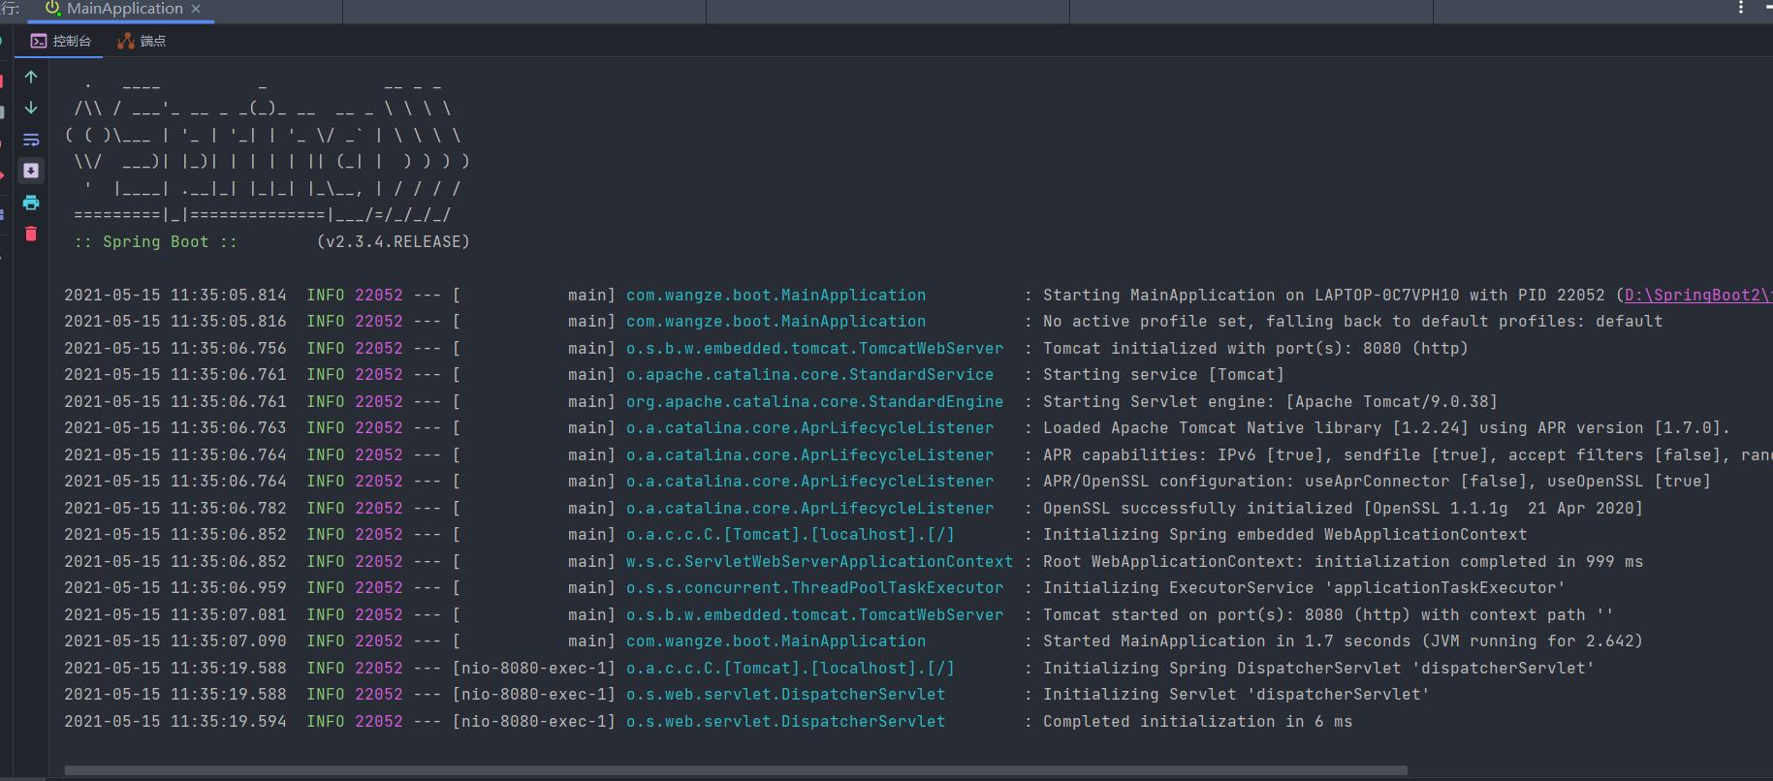Click 'Initializing Servlet dispatcherServlet' message
This screenshot has width=1773, height=781.
(1236, 694)
